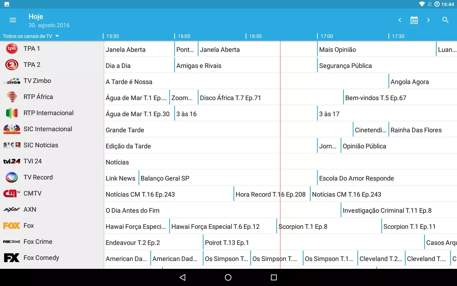Select the RTP Internacional channel logo
457x286 pixels.
tap(12, 113)
